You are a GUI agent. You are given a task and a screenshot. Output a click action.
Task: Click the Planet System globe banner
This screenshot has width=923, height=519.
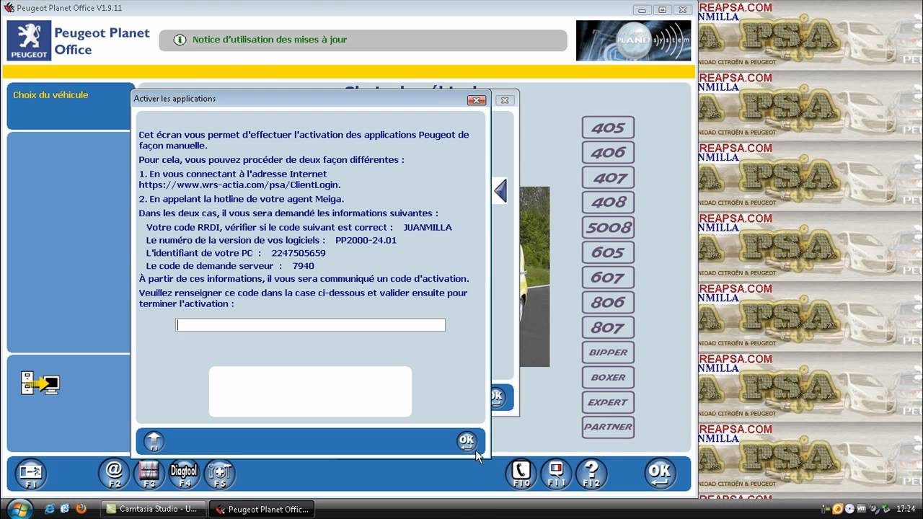tap(633, 40)
